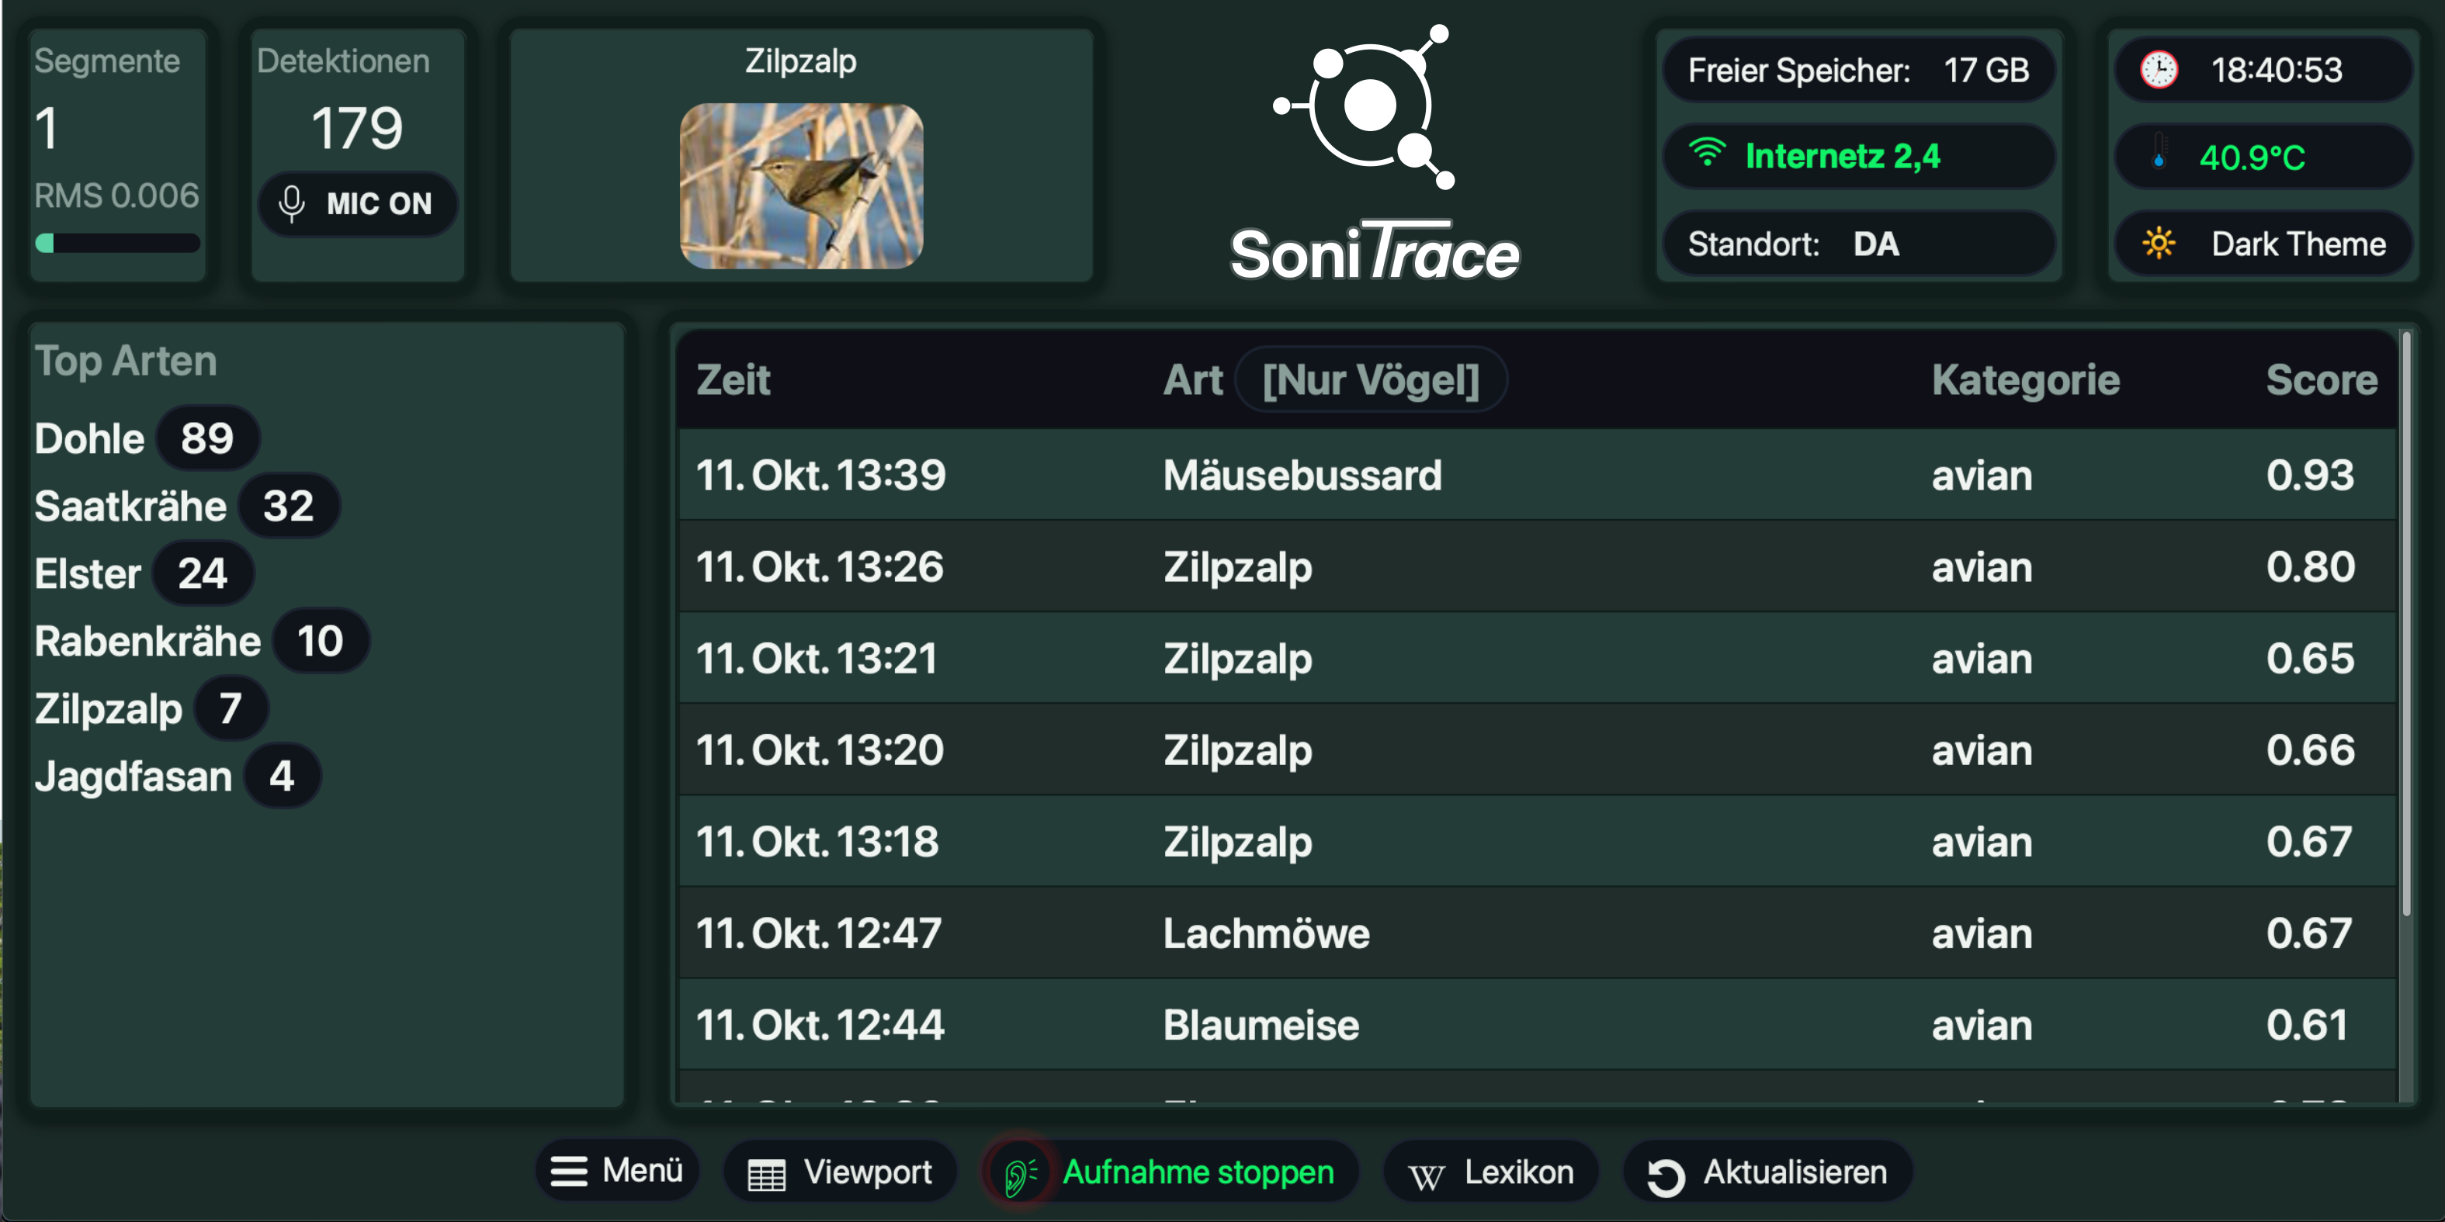Click the RMS level bar
The height and width of the screenshot is (1222, 2445).
(118, 243)
